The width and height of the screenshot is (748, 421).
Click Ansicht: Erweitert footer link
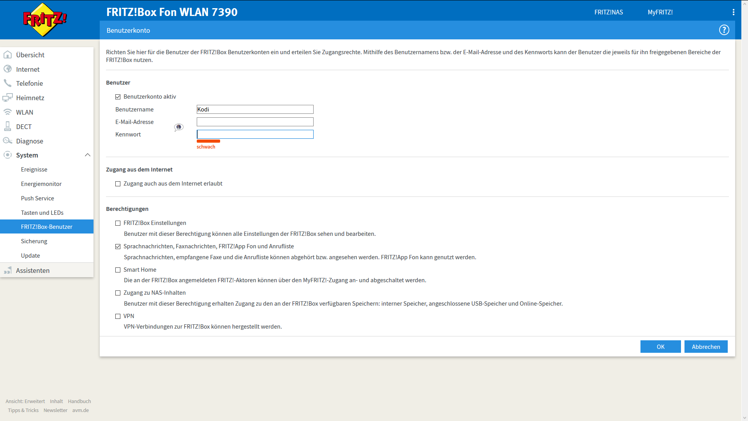tap(25, 401)
